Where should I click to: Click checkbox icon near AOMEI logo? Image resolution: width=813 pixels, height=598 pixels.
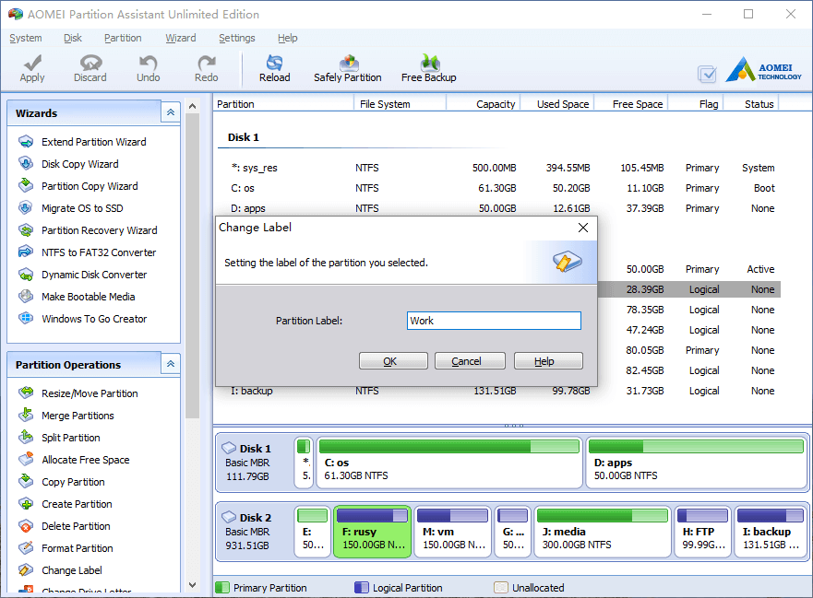(707, 74)
